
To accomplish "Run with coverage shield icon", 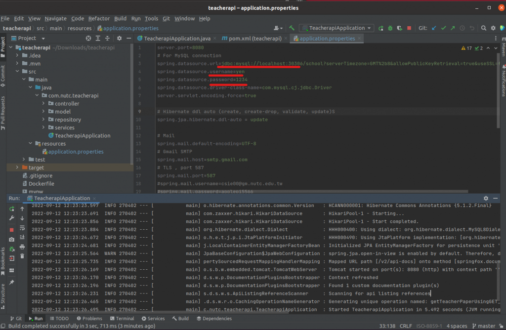I will coord(399,28).
